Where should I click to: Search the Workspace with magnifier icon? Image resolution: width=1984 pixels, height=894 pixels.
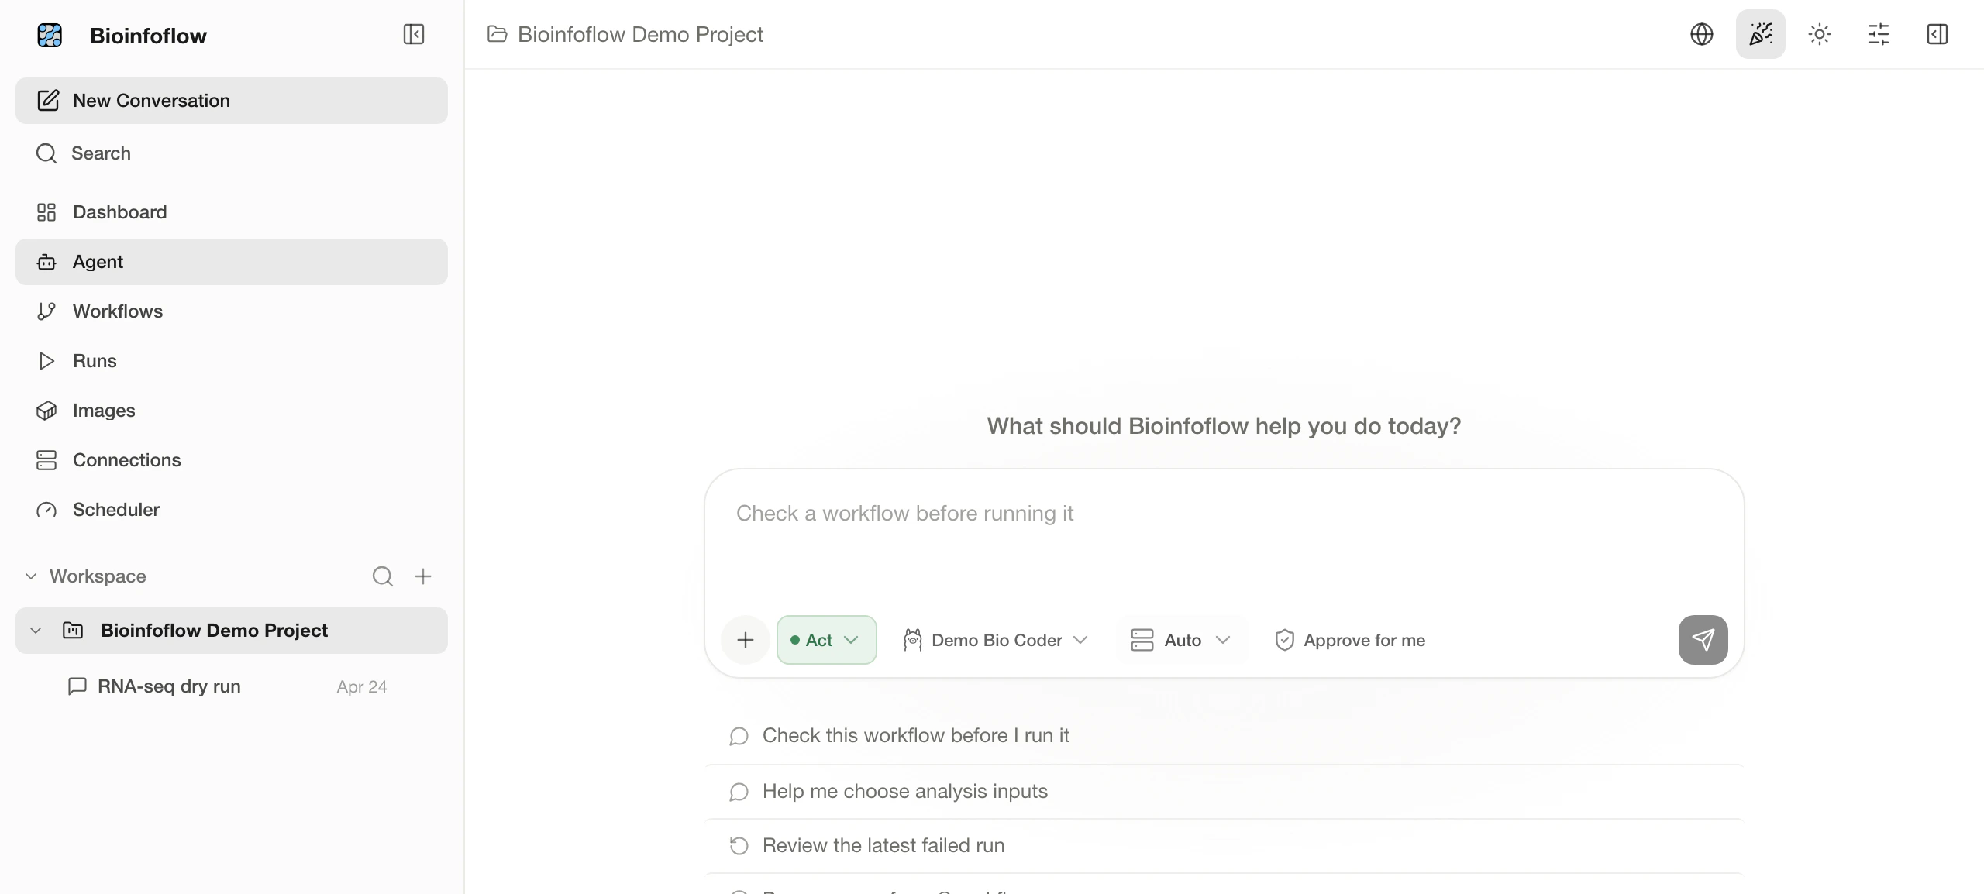[x=383, y=576]
